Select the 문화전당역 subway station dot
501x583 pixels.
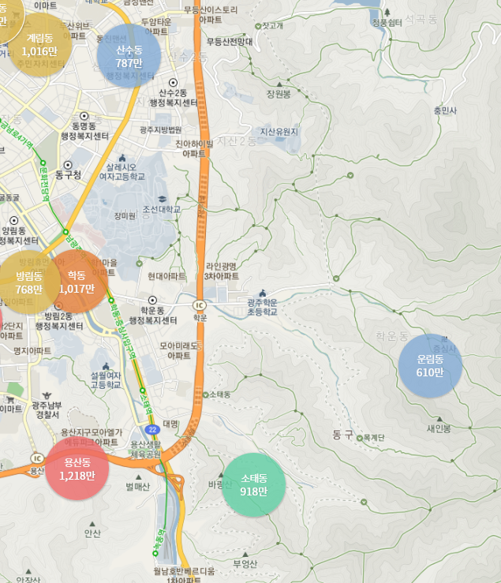pos(43,163)
